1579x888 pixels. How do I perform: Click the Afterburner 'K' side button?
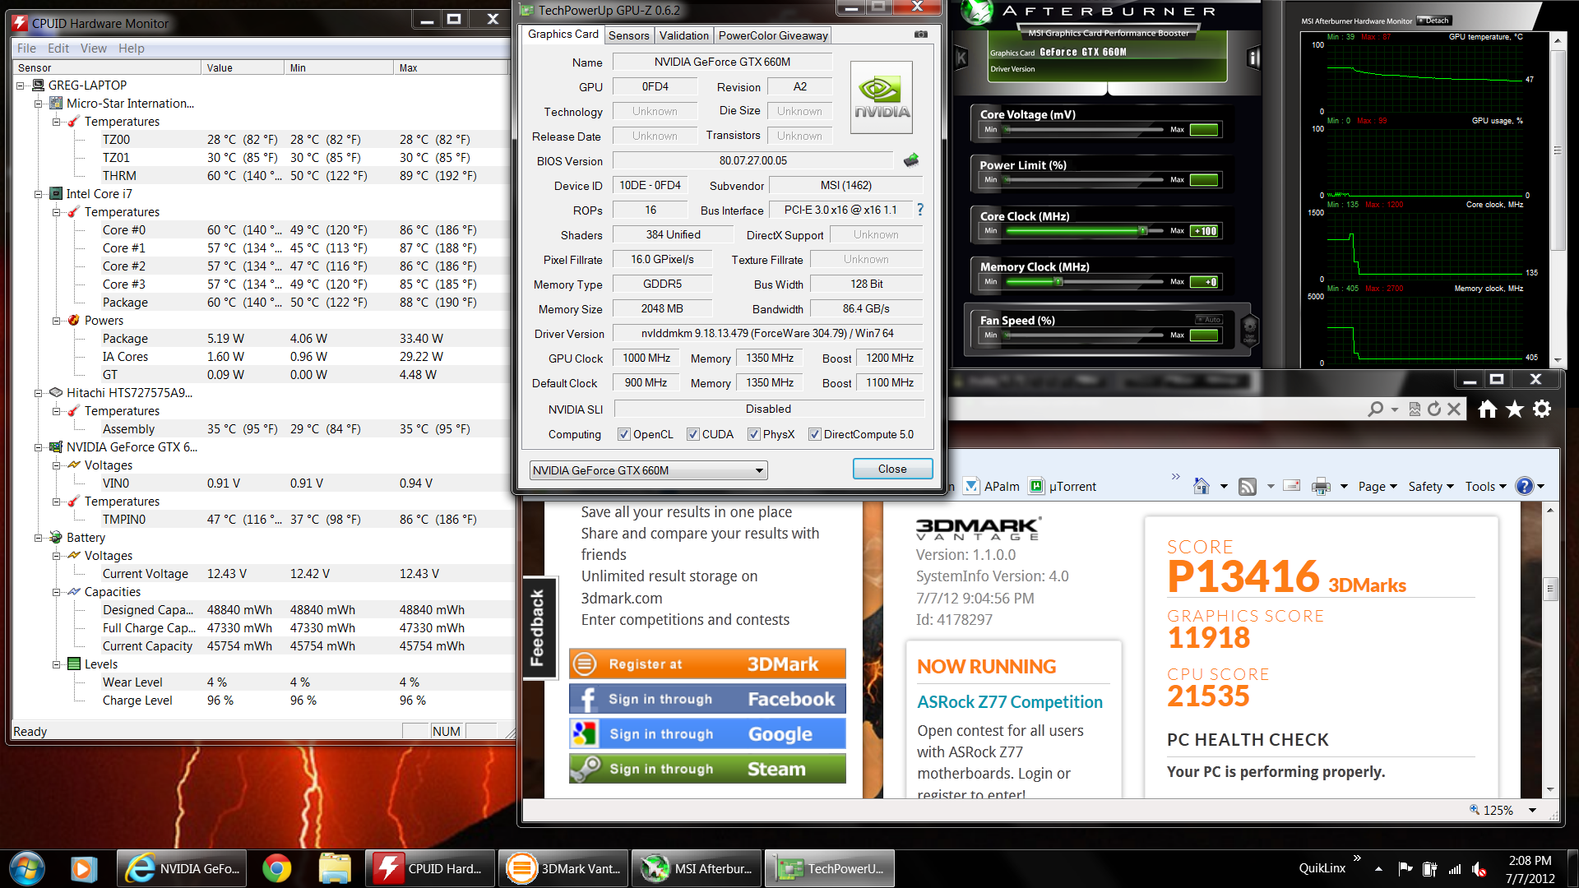tap(961, 58)
